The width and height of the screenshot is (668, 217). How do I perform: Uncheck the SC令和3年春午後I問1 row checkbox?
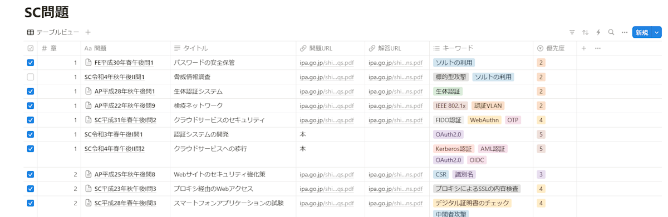[x=31, y=134]
